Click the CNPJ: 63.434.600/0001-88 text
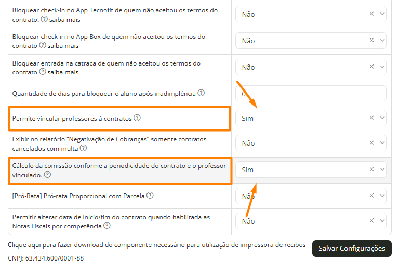 coord(46,258)
